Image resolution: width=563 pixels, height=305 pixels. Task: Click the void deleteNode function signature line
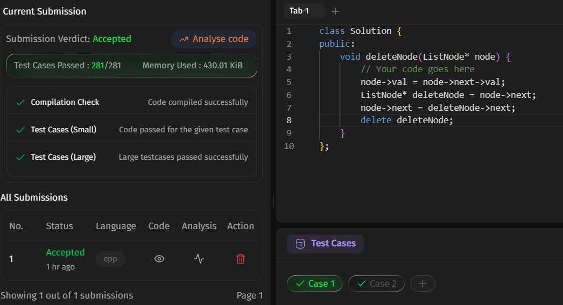tap(425, 56)
